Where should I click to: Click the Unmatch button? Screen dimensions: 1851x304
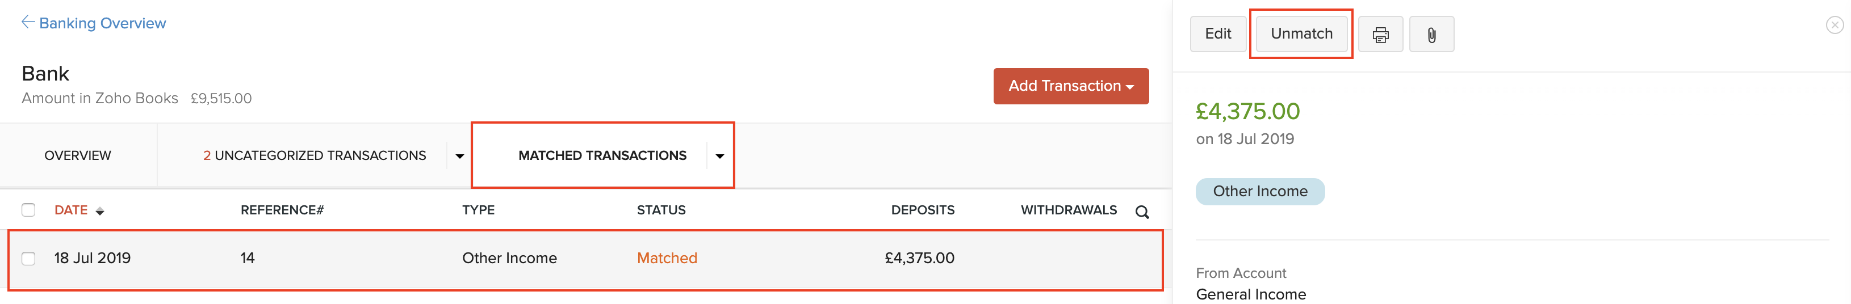click(x=1301, y=33)
